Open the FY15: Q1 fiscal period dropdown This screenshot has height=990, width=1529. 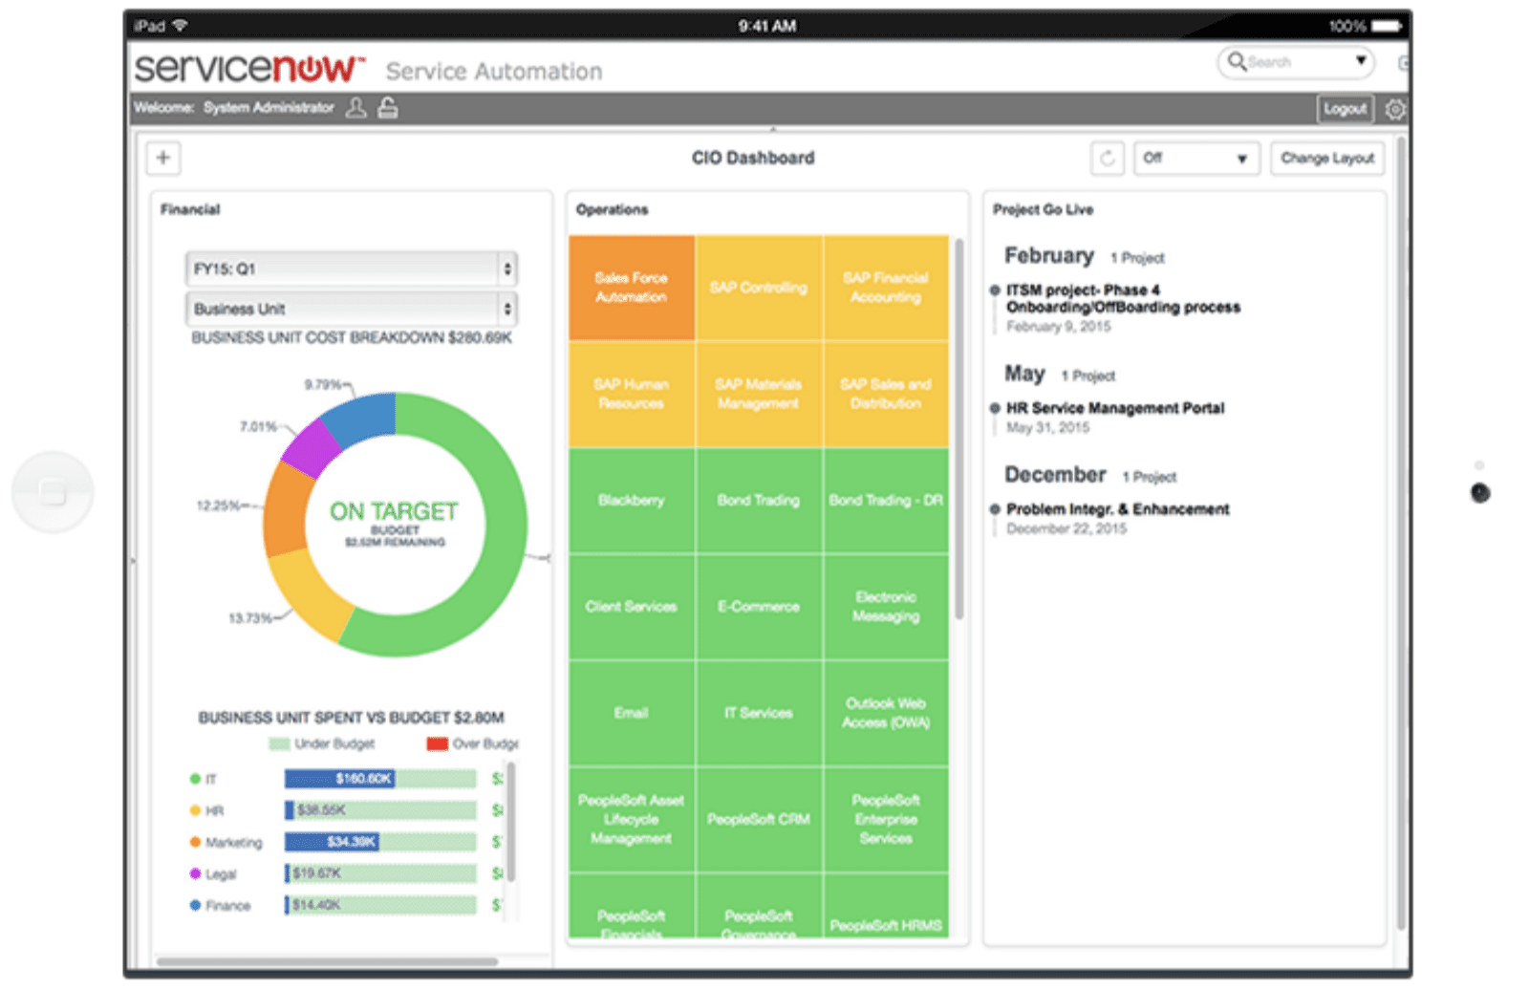click(351, 269)
